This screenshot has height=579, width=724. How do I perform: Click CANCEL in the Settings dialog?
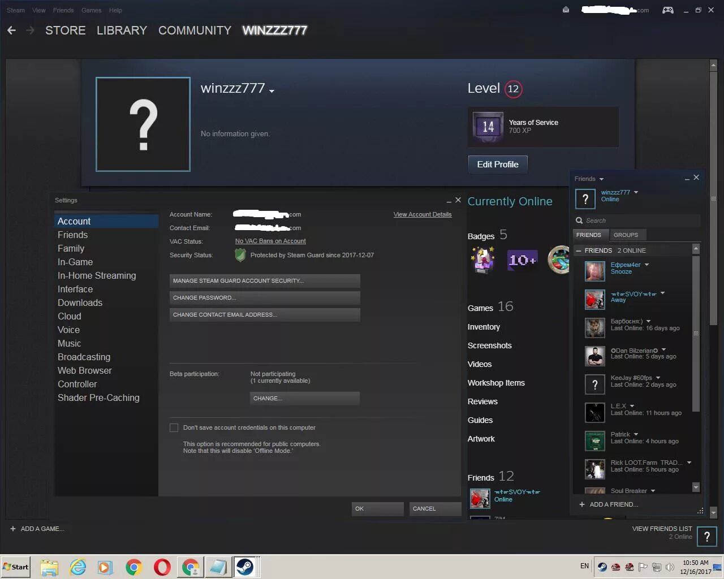pyautogui.click(x=436, y=509)
